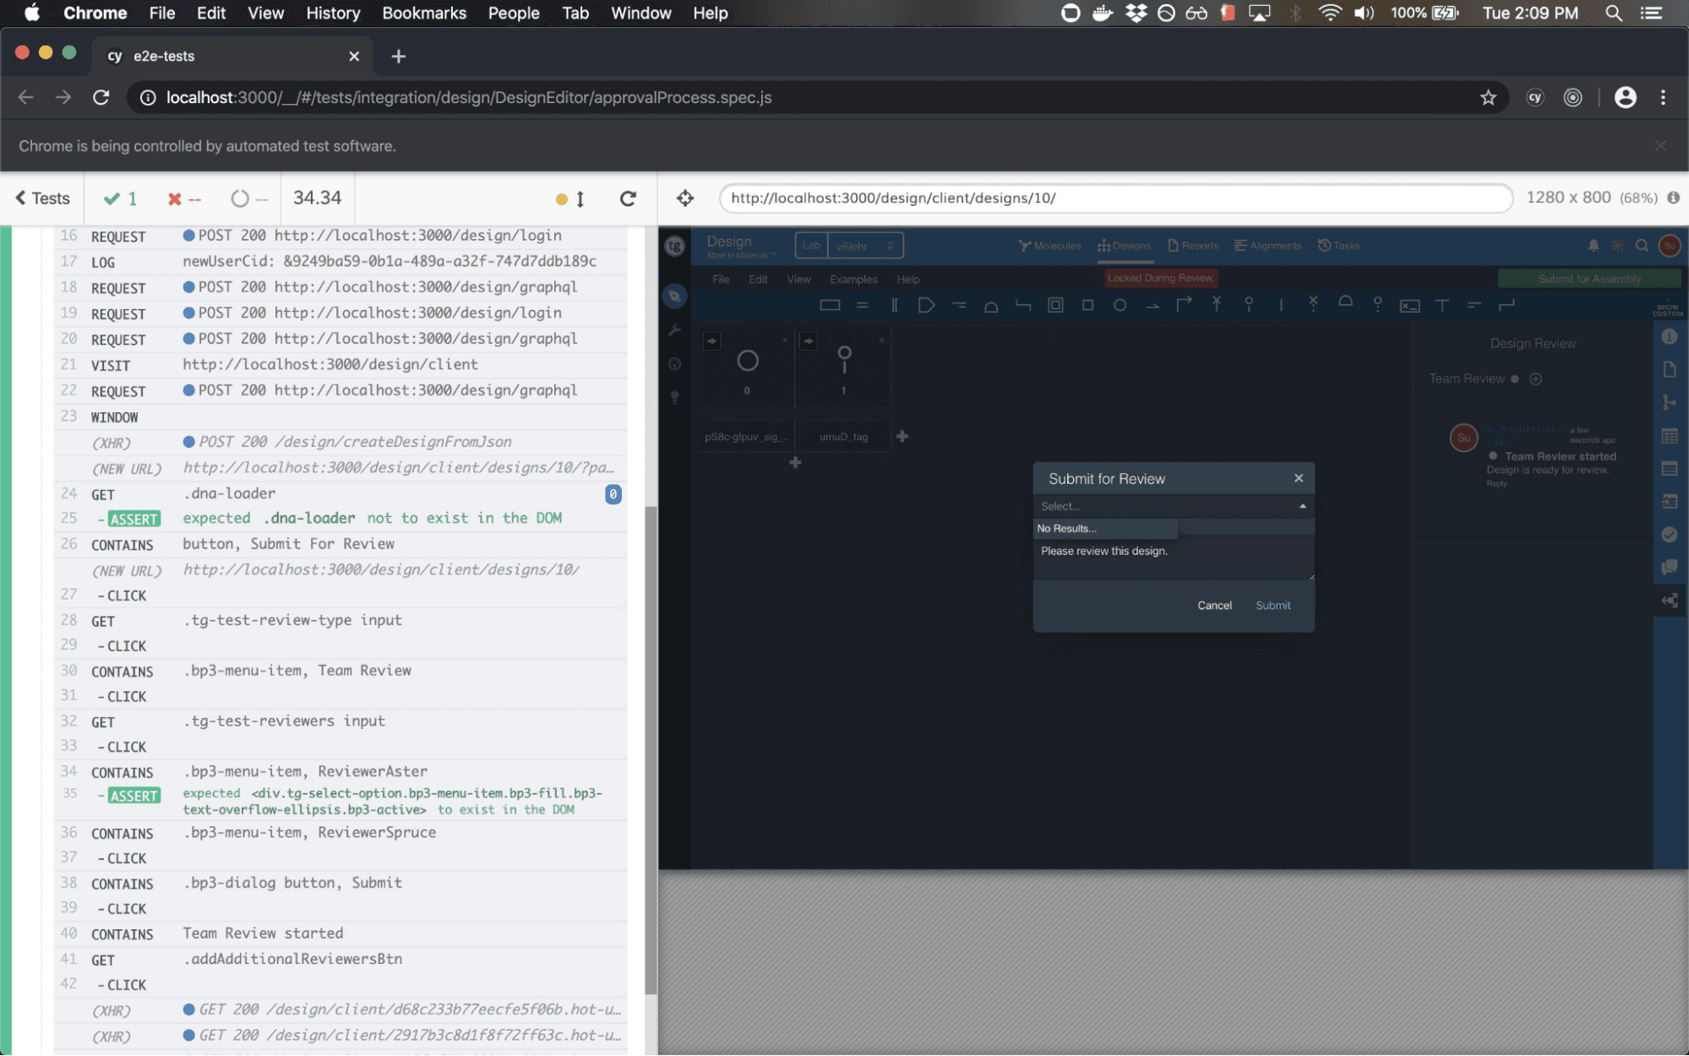Toggle Cypress auto-scrolling indicator
Screen dimensions: 1689x1056
pos(570,199)
